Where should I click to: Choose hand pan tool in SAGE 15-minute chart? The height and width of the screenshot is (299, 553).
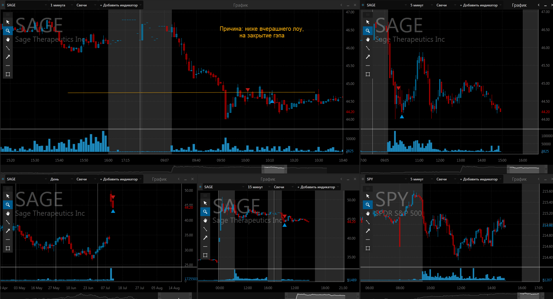(x=205, y=220)
